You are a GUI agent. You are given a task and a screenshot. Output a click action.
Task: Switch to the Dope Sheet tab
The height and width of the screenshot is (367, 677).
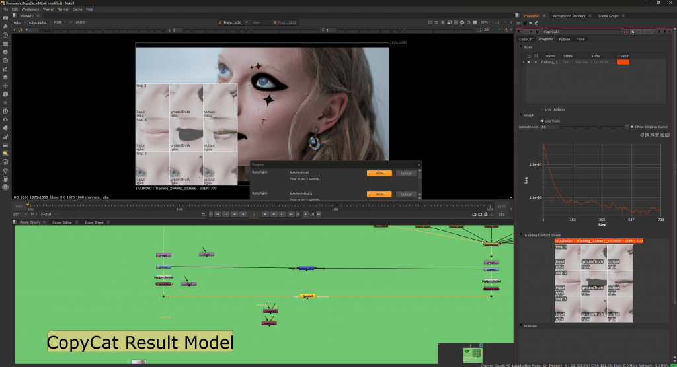(94, 222)
